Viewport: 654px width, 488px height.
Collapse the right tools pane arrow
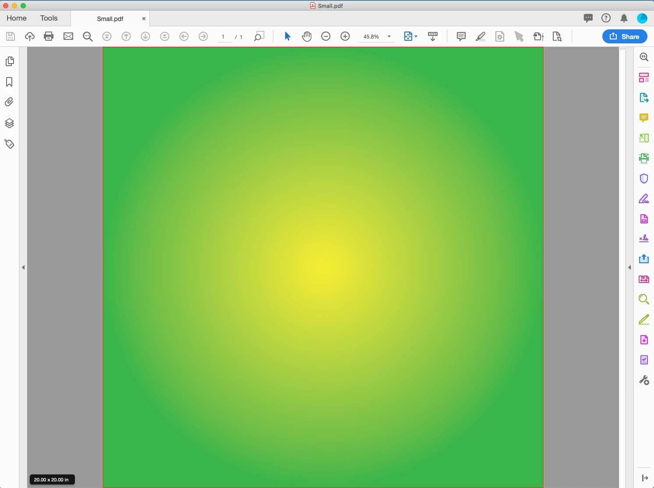(x=629, y=267)
